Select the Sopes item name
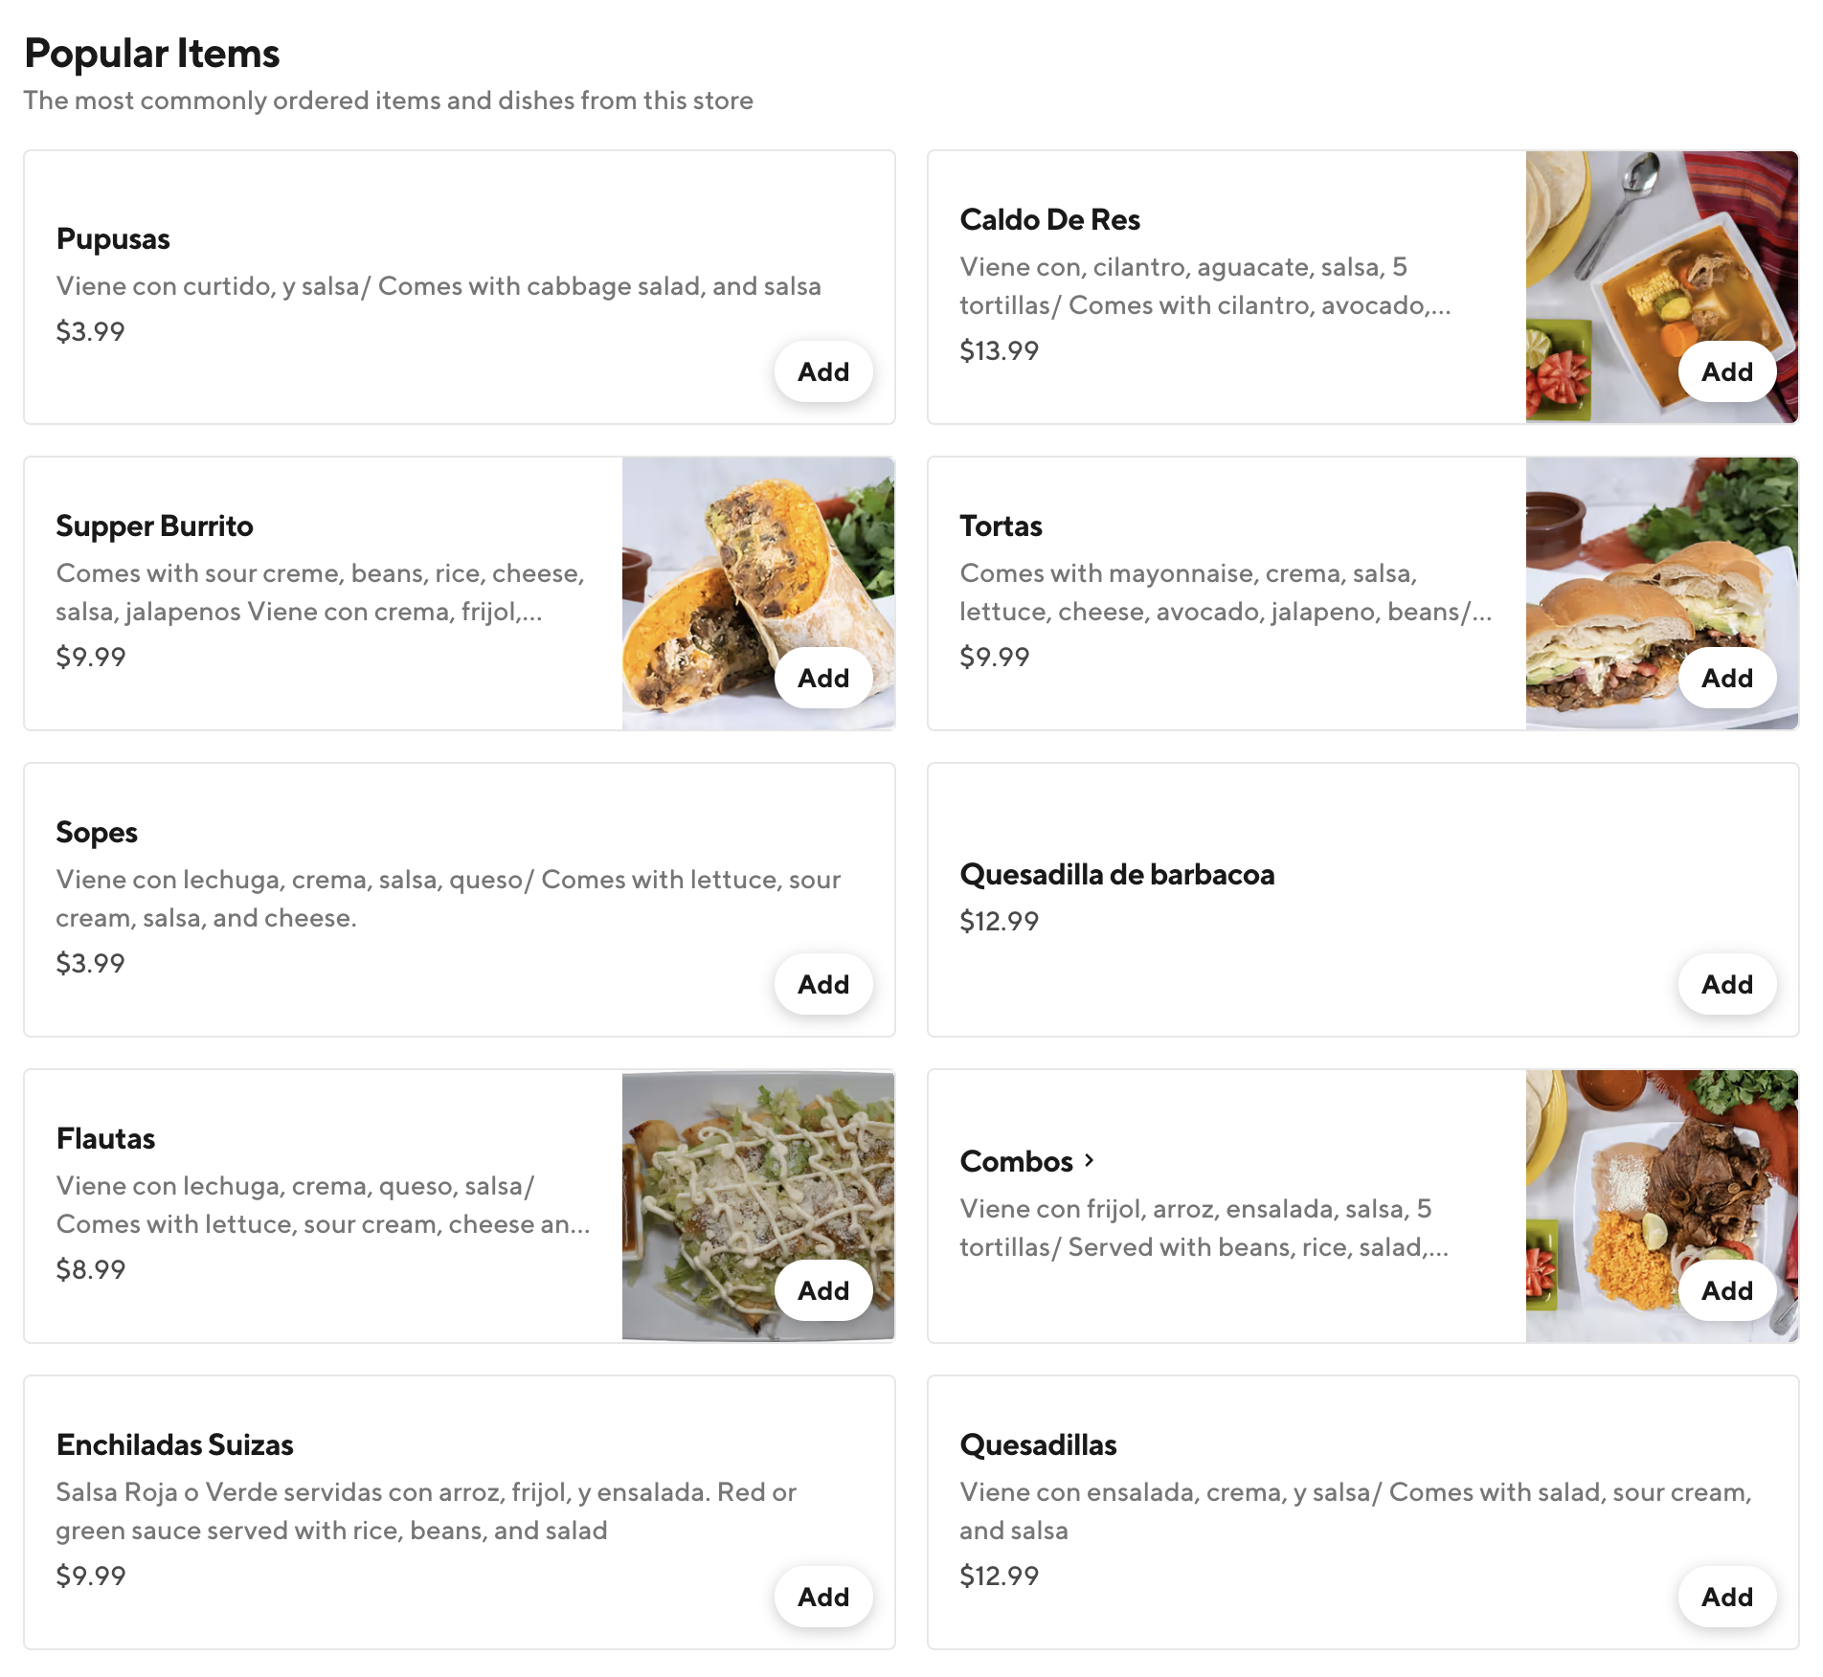 (97, 833)
